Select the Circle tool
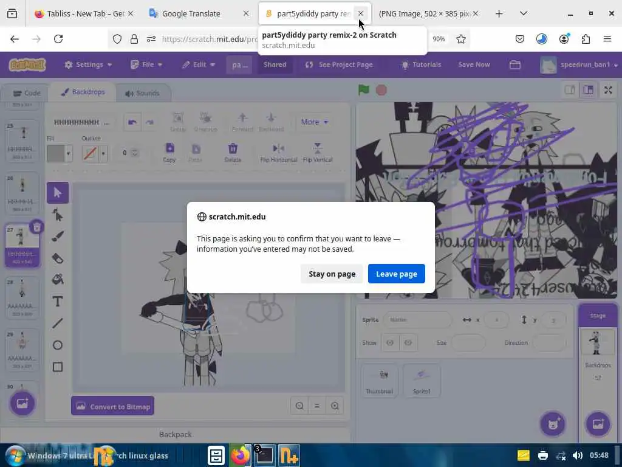Screen dimensions: 622x467 pyautogui.click(x=58, y=345)
